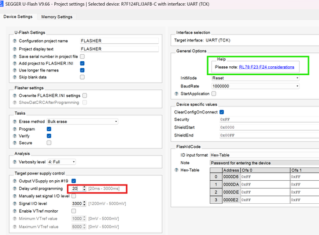Click Project display text field
Viewport: 319px width, 235px height.
pos(119,49)
